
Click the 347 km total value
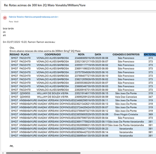pos(150,97)
